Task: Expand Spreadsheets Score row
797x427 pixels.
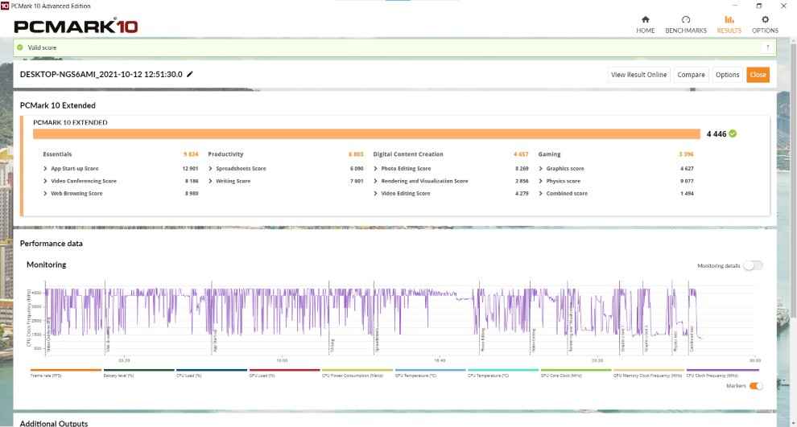Action: point(210,168)
